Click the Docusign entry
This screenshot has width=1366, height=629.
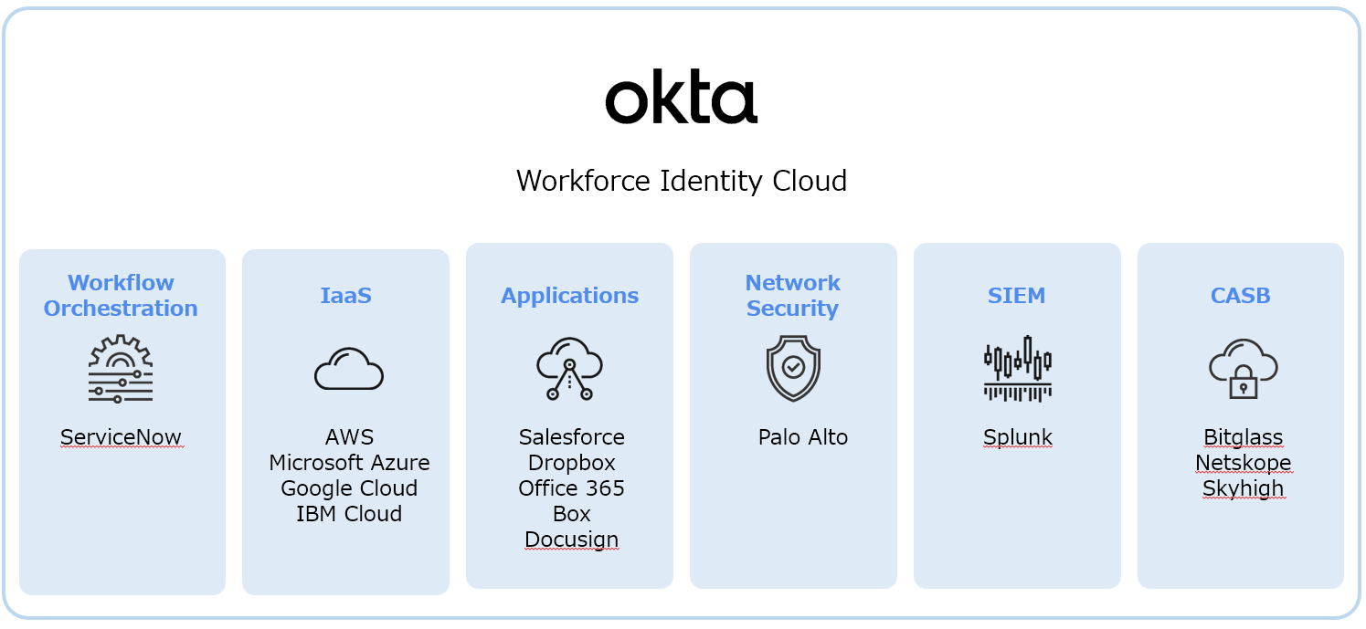click(571, 540)
